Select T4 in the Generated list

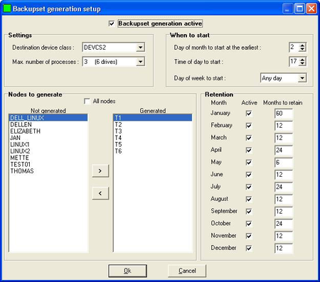[x=153, y=138]
